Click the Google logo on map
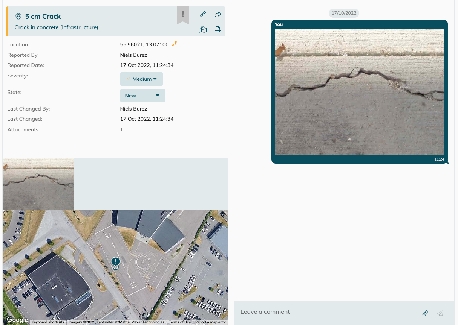The image size is (458, 325). [x=17, y=320]
